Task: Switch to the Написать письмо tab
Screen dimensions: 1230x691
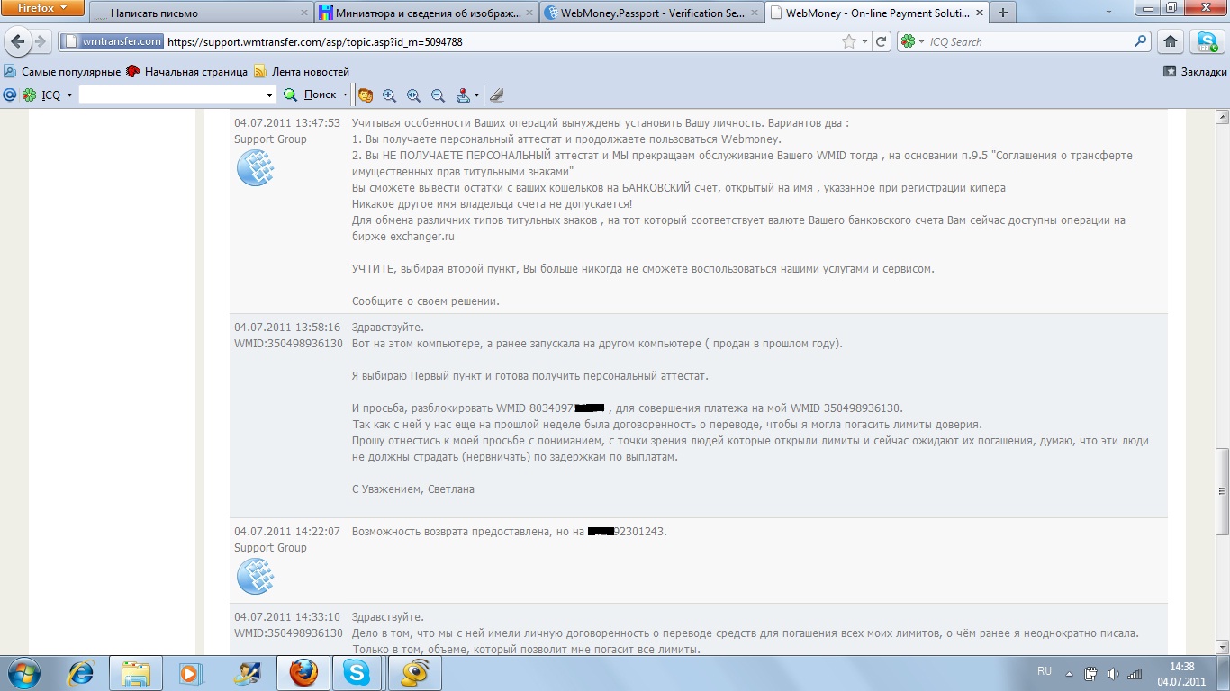Action: pyautogui.click(x=201, y=13)
